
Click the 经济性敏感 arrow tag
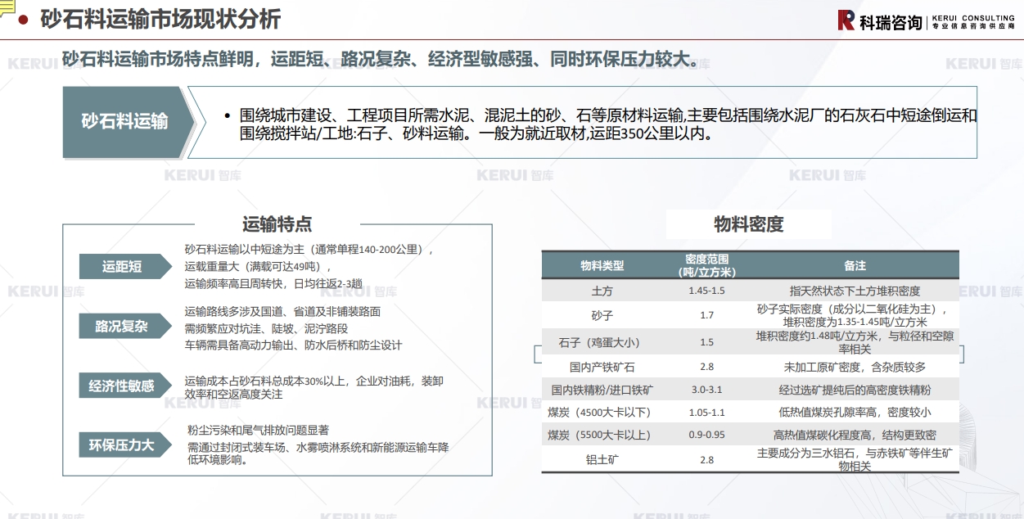pos(123,386)
